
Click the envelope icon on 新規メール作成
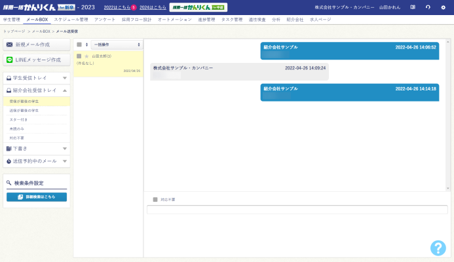click(10, 45)
